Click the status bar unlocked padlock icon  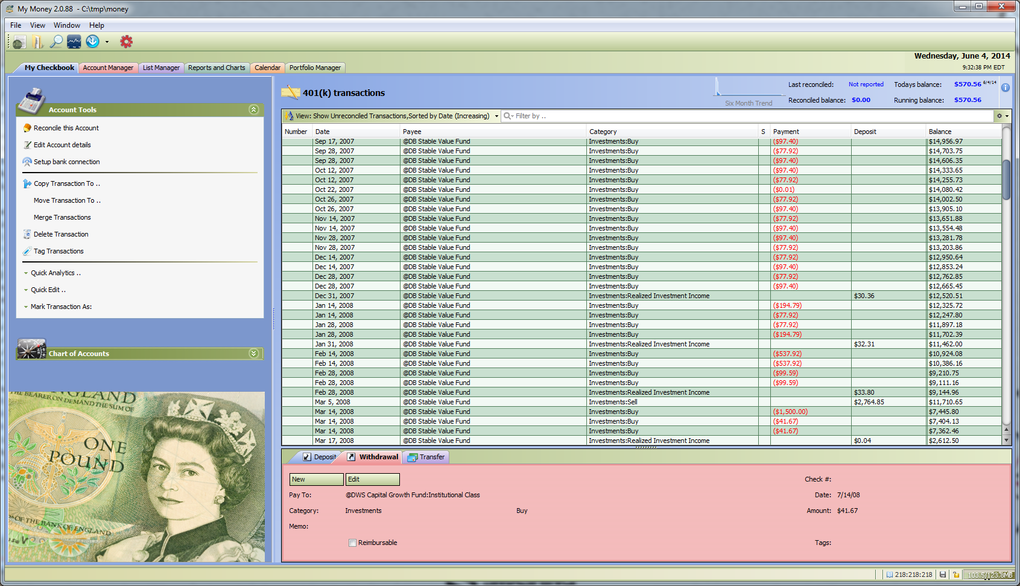tap(956, 575)
